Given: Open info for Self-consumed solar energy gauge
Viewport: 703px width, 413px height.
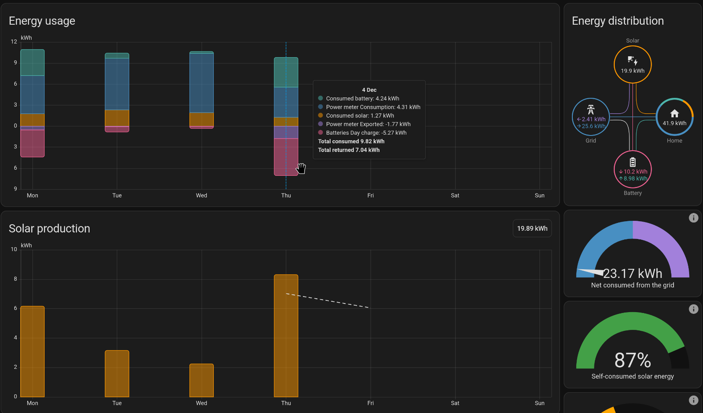Looking at the screenshot, I should (x=693, y=309).
